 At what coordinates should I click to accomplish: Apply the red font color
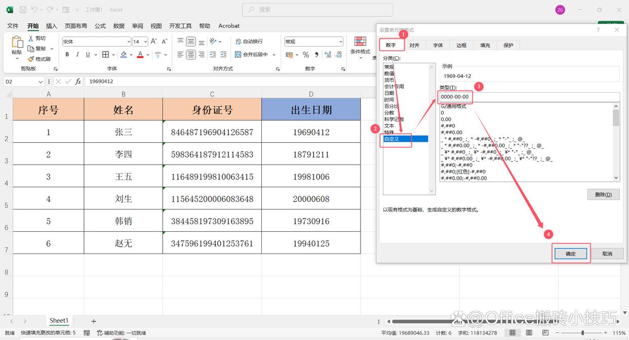[x=140, y=55]
